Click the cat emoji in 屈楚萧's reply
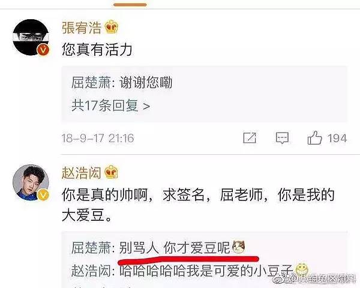The image size is (360, 288). pyautogui.click(x=239, y=247)
